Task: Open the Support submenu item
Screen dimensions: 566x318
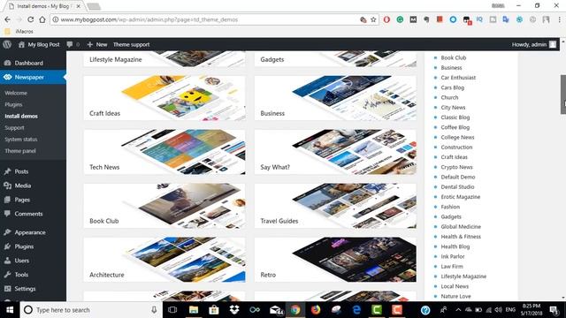Action: 14,127
